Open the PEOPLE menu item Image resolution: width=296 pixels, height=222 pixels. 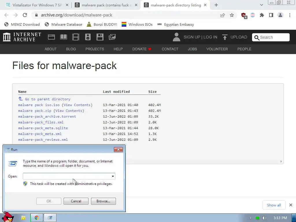pyautogui.click(x=244, y=49)
